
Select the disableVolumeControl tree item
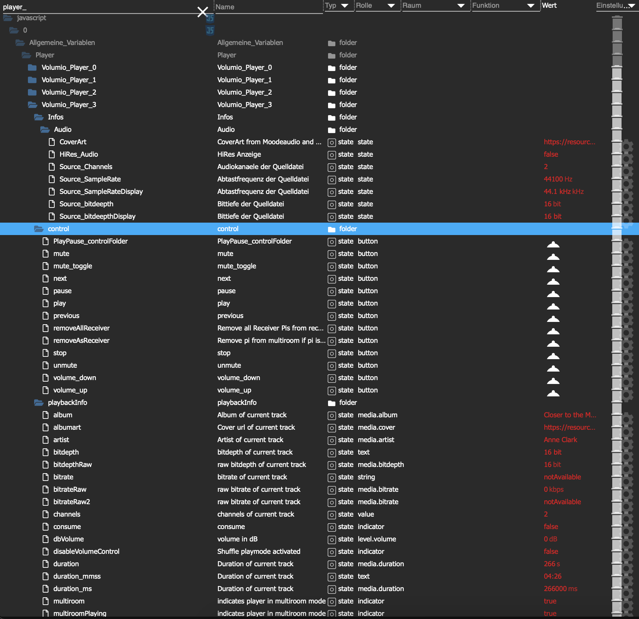pyautogui.click(x=86, y=552)
